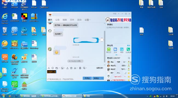Screen dimensions: 178x98
Task: Click the chat history vertical scrollbar
Action: click(105, 46)
